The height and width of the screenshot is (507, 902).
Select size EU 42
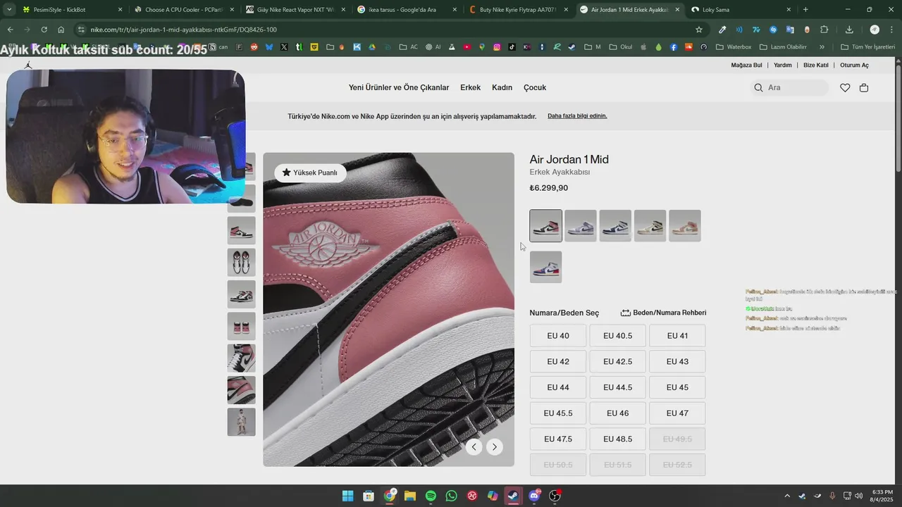[x=558, y=362]
